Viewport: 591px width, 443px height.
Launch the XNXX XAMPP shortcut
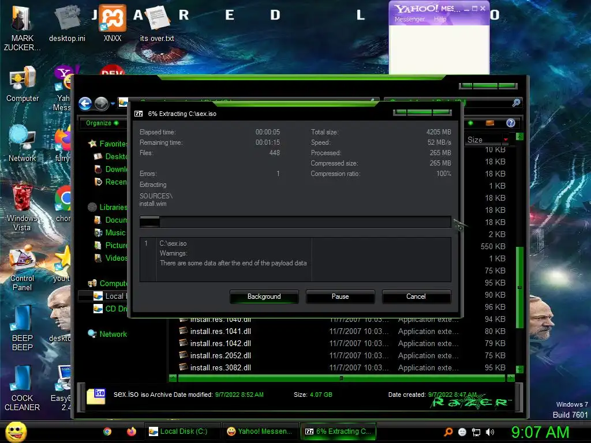(113, 23)
